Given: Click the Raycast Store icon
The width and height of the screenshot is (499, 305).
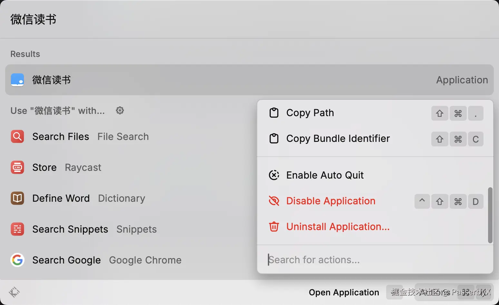Looking at the screenshot, I should [x=17, y=167].
